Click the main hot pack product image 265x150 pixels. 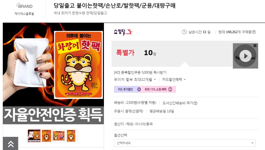pos(53,73)
